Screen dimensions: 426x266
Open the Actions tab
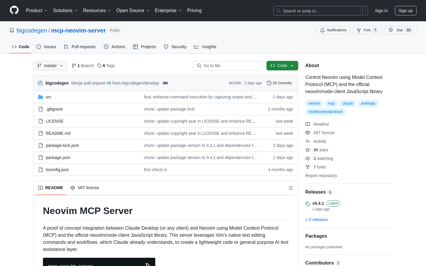pos(114,47)
